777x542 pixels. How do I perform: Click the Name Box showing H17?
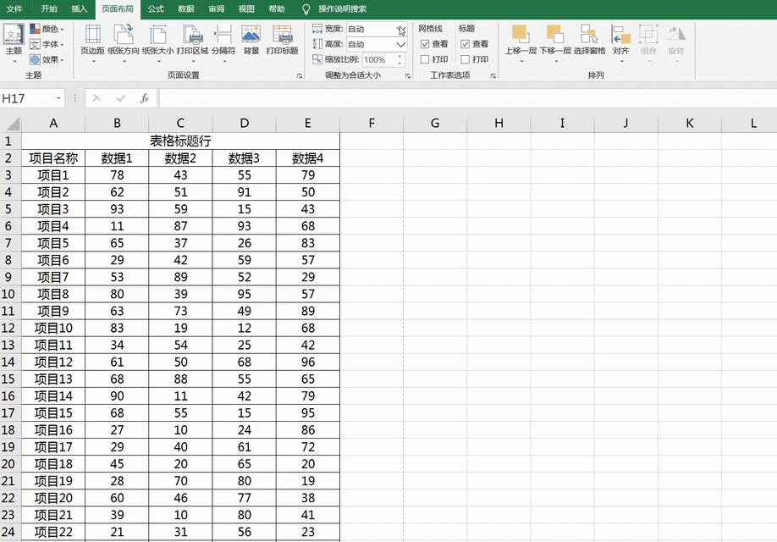[x=27, y=98]
